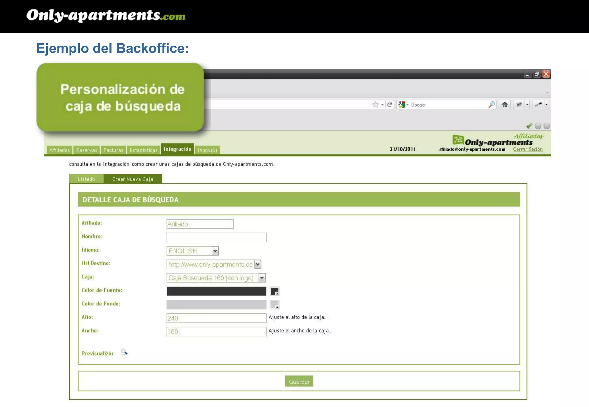
Task: Click the bookmark star icon in address bar
Action: coord(375,105)
